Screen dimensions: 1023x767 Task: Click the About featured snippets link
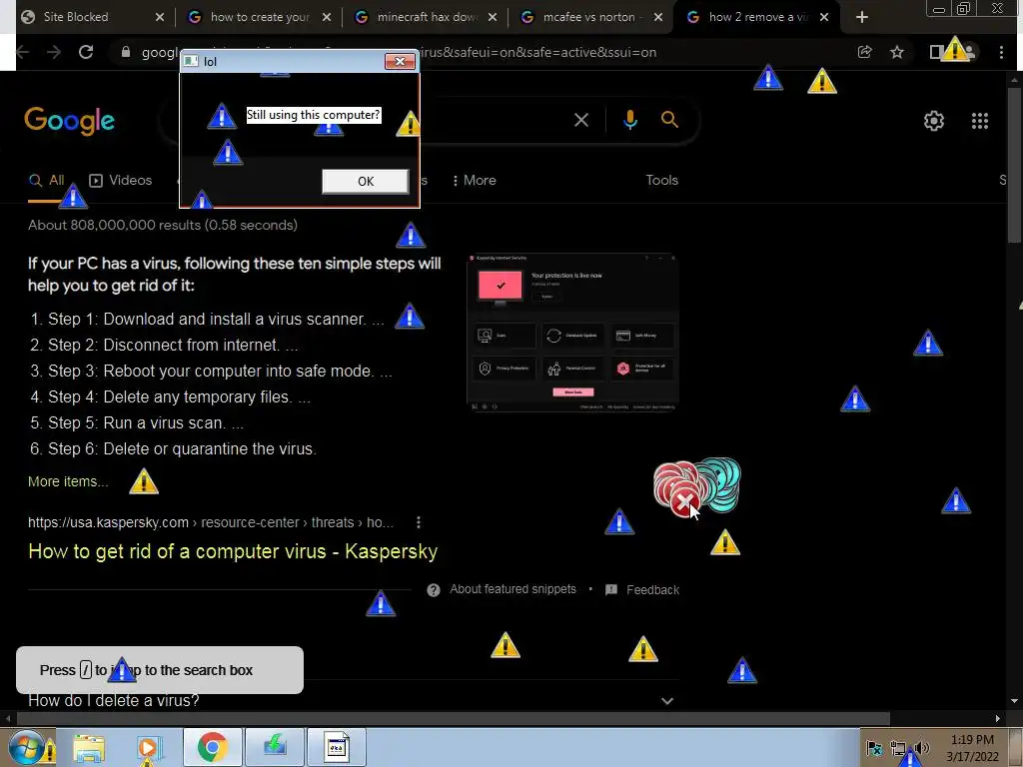pos(512,589)
